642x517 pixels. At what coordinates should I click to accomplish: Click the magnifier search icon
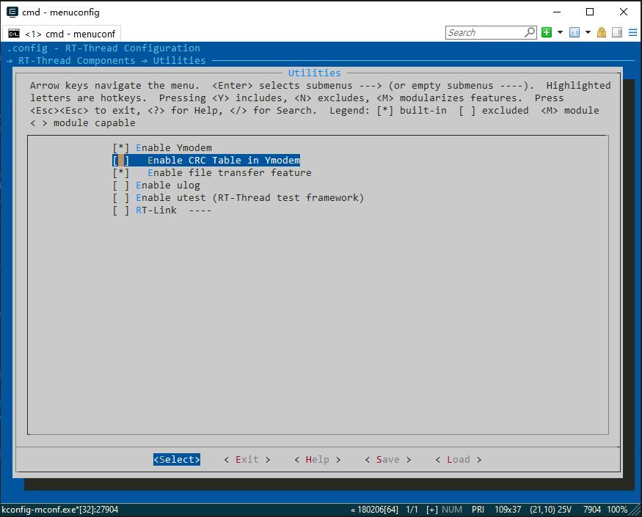pyautogui.click(x=530, y=32)
